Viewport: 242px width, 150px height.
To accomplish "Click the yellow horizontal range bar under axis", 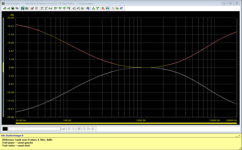I will tap(126, 123).
